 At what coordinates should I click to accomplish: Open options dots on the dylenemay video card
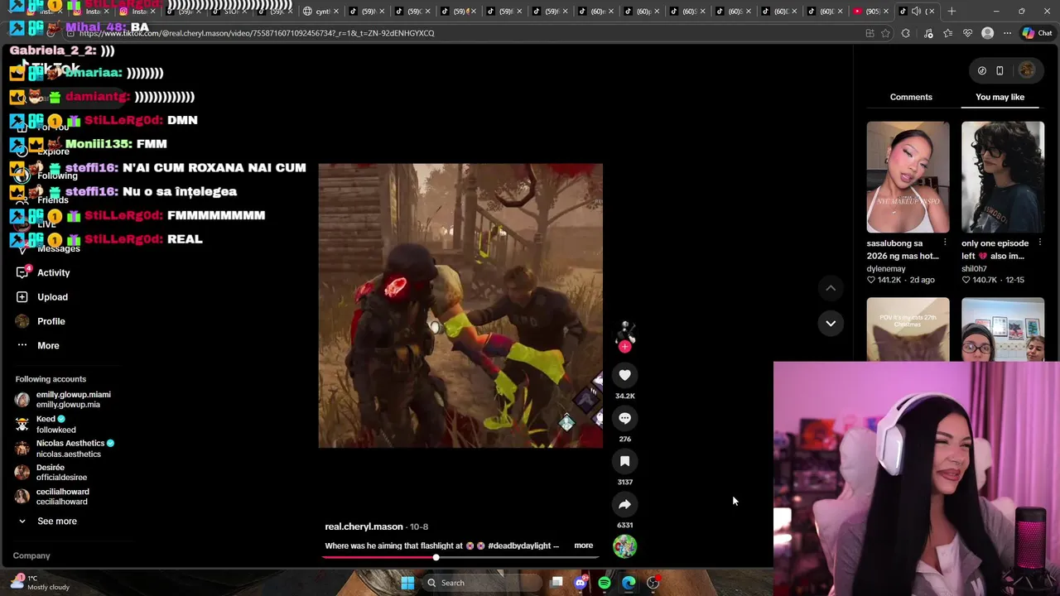click(x=945, y=243)
